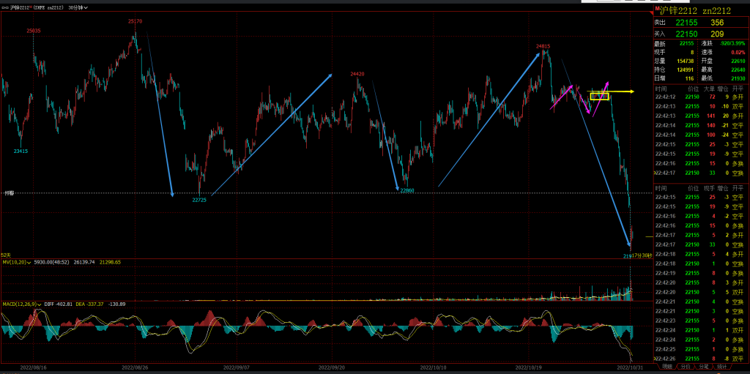The width and height of the screenshot is (750, 374).
Task: Click the 卖出 price 22155
Action: pos(686,23)
